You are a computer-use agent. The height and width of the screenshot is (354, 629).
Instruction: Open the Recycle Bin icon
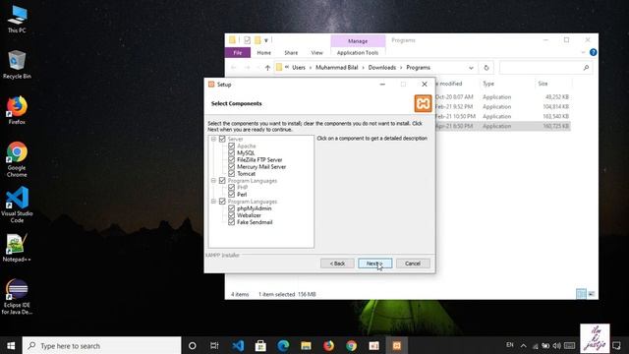[x=17, y=64]
